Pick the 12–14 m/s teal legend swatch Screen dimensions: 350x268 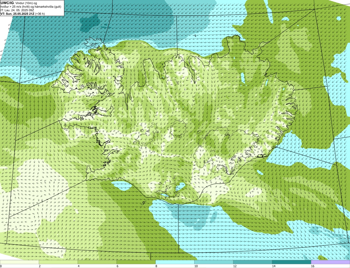coord(253,262)
